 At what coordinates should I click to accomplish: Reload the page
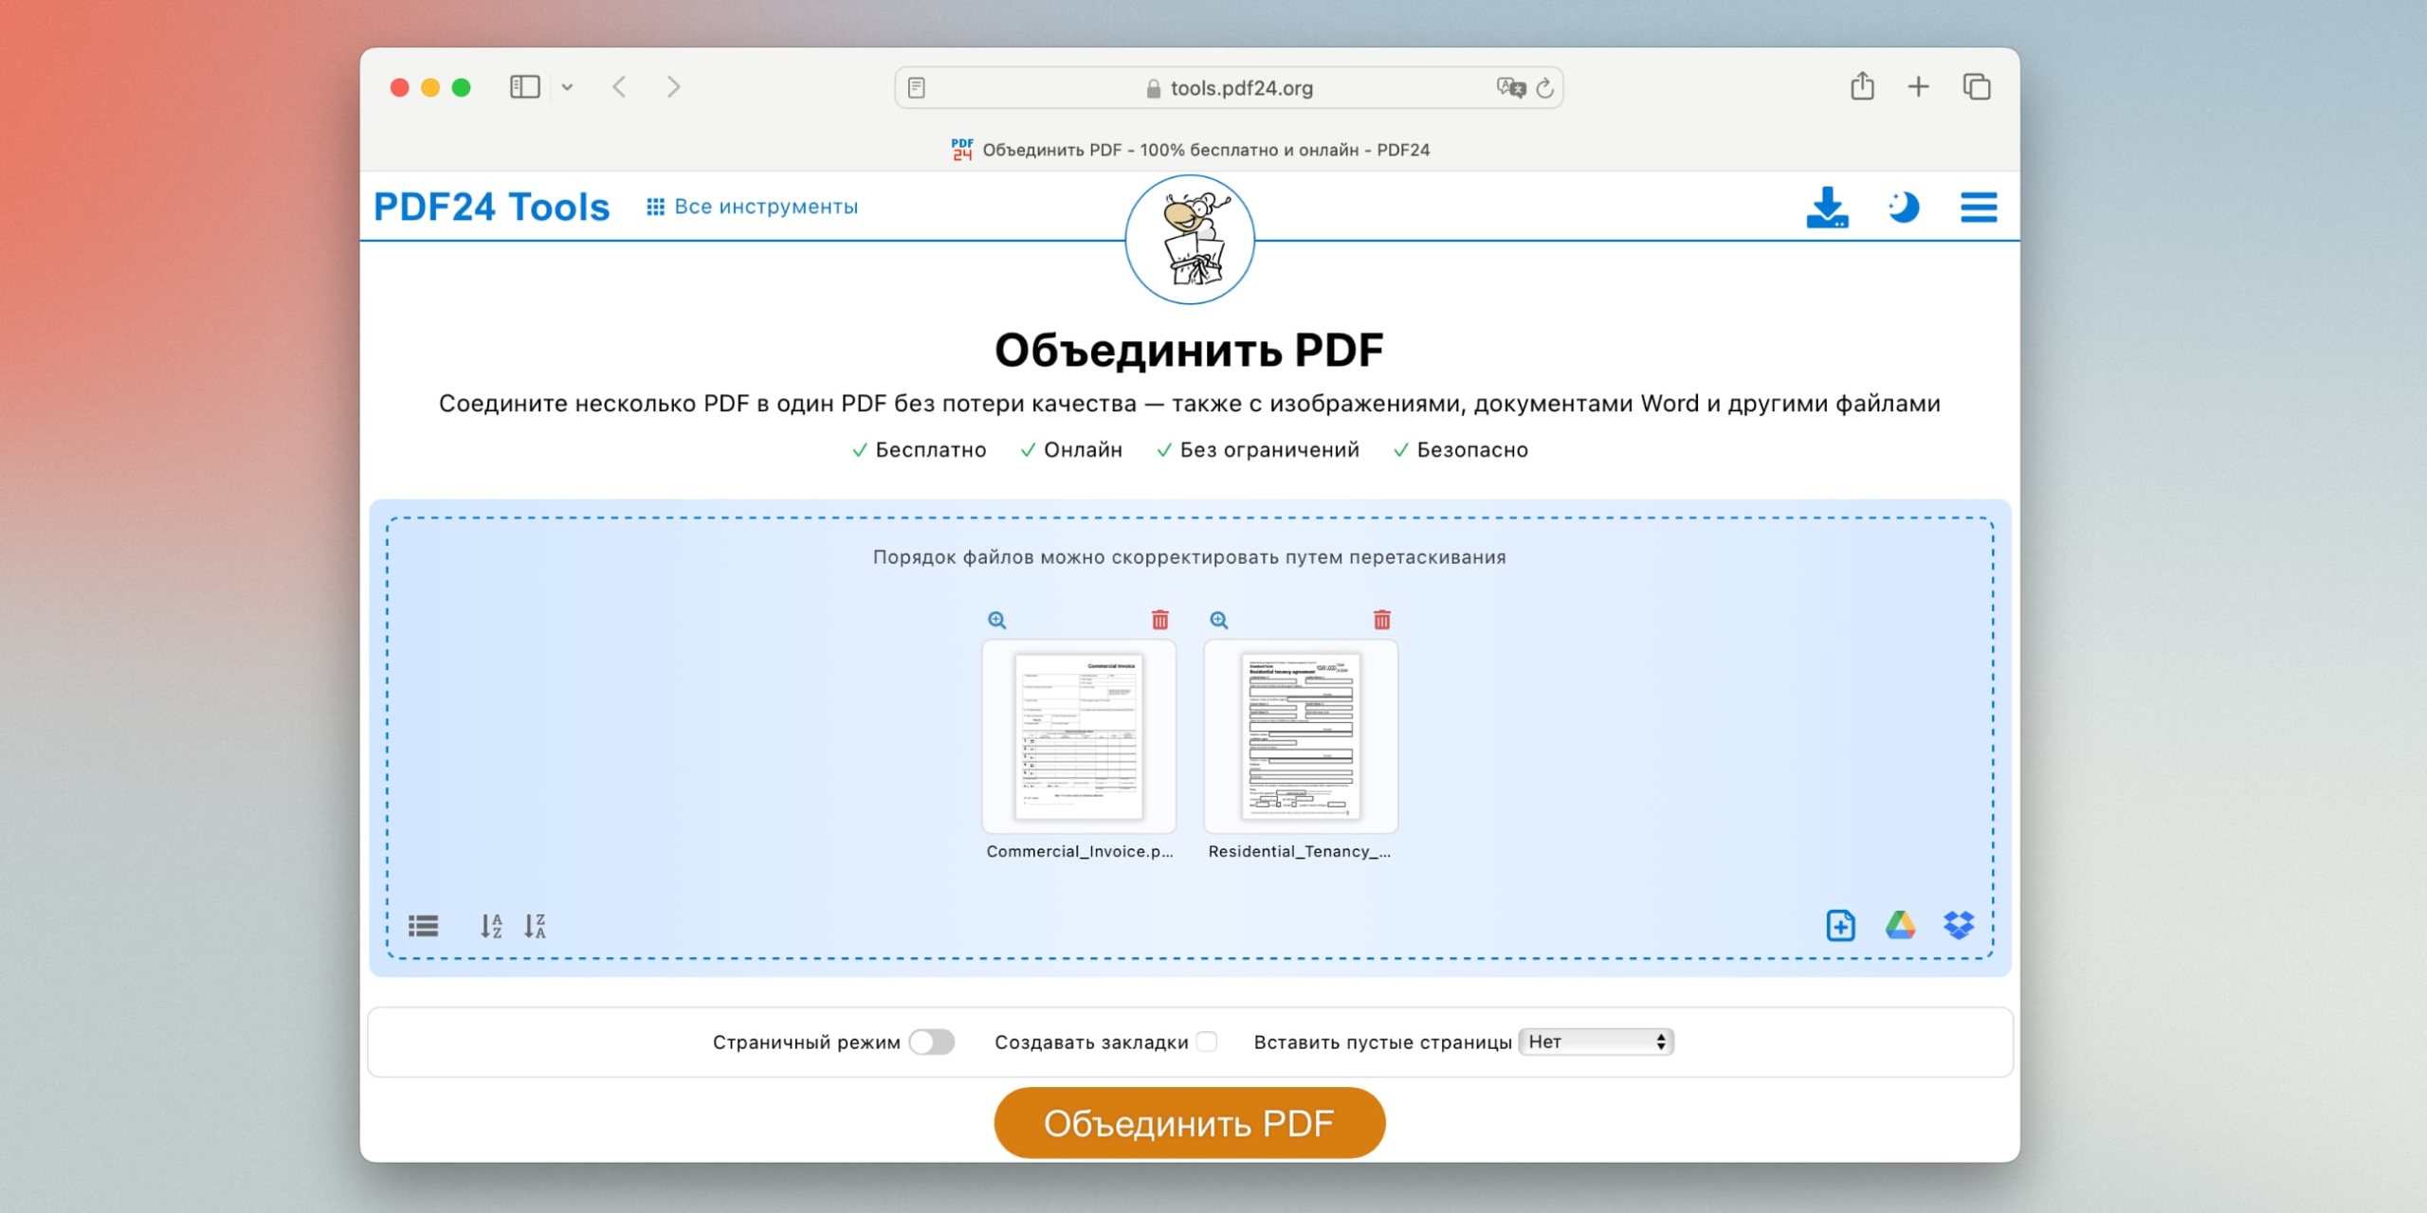tap(1544, 88)
